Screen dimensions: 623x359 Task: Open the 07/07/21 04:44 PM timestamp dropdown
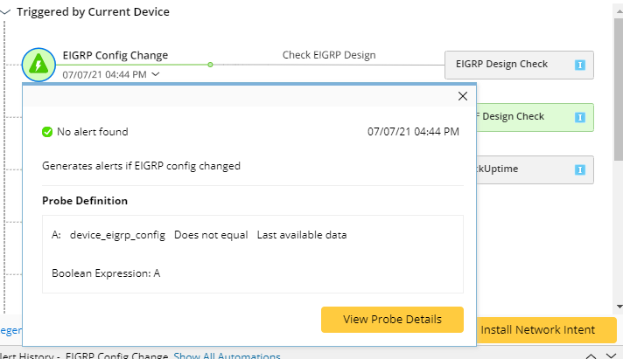[x=155, y=75]
